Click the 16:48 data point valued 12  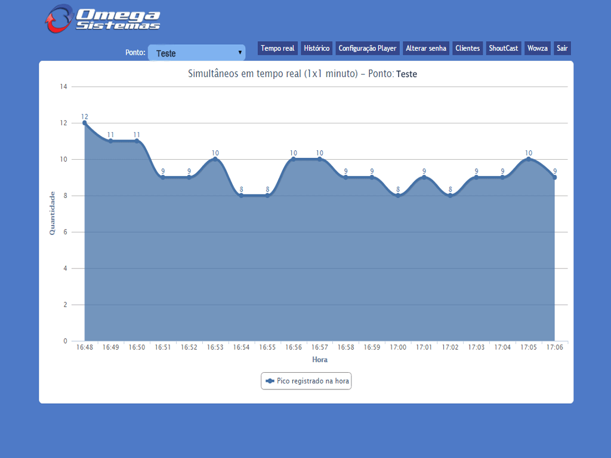pos(85,123)
